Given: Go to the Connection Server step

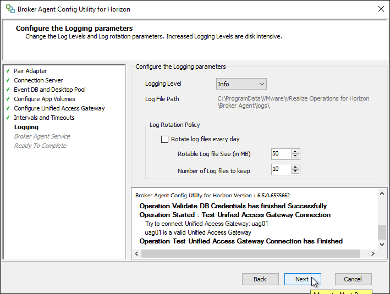Looking at the screenshot, I should tap(39, 80).
